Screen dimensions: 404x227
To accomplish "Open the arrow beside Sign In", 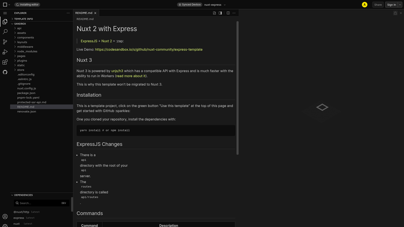I will click(400, 5).
